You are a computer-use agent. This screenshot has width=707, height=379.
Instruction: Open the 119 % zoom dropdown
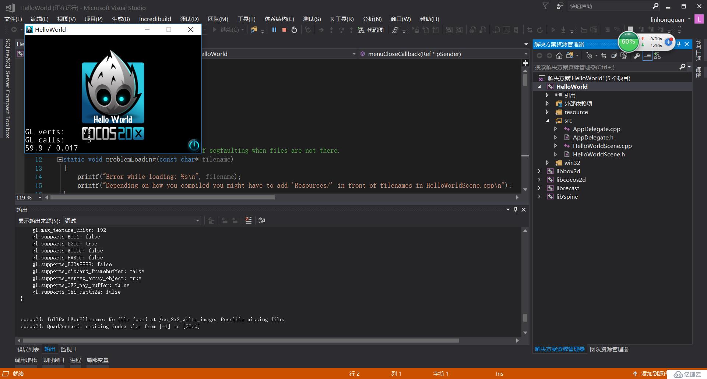click(x=40, y=198)
